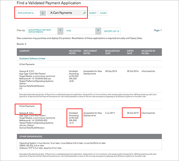Click the Results: 2 count text
This screenshot has width=179, height=161.
(x=21, y=44)
